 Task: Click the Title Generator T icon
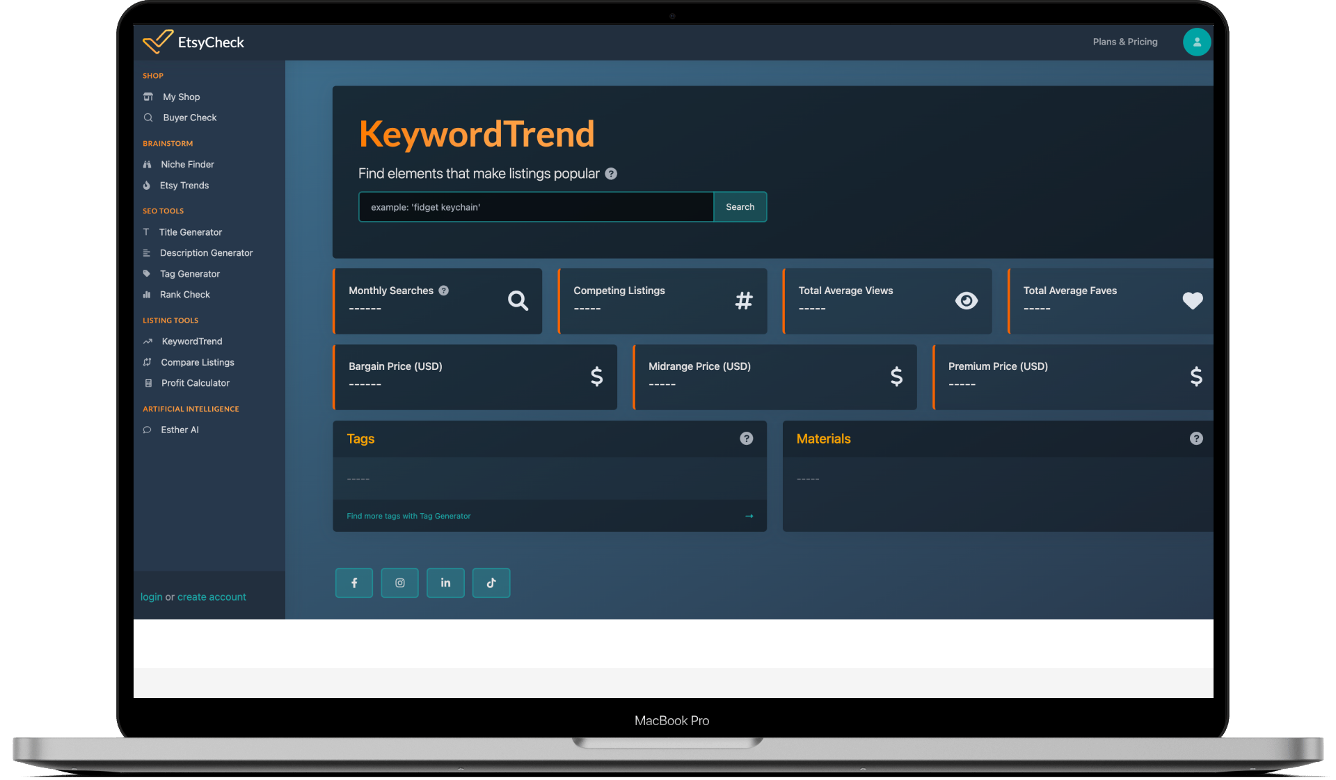tap(146, 232)
